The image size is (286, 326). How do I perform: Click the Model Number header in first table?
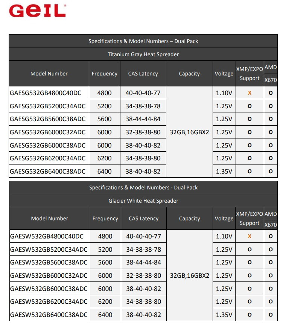click(49, 74)
